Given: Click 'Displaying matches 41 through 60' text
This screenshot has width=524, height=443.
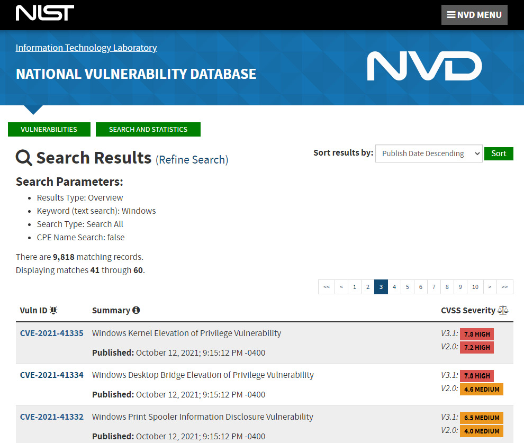Looking at the screenshot, I should point(80,270).
